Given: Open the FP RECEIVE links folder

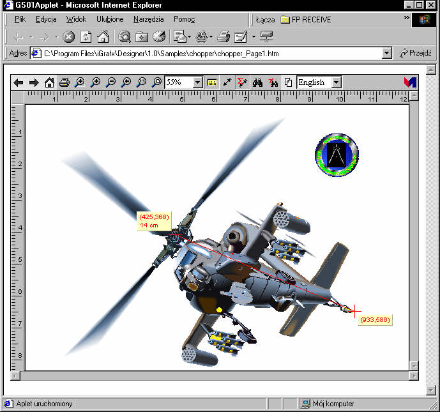Looking at the screenshot, I should [x=305, y=20].
